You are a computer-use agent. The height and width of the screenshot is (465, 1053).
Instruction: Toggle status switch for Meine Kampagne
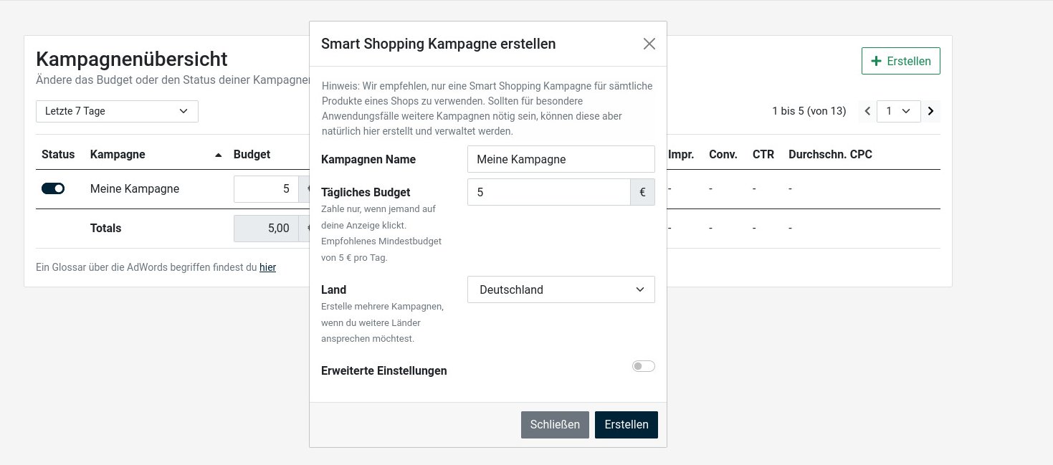click(x=53, y=188)
